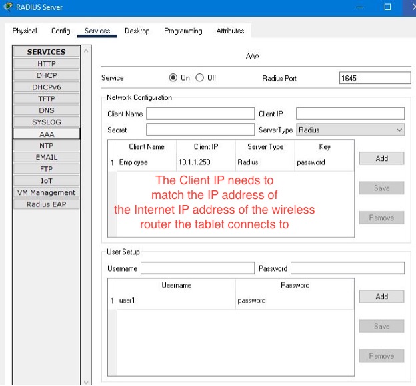The height and width of the screenshot is (386, 416).
Task: Select the AAA service entry
Action: (x=47, y=134)
